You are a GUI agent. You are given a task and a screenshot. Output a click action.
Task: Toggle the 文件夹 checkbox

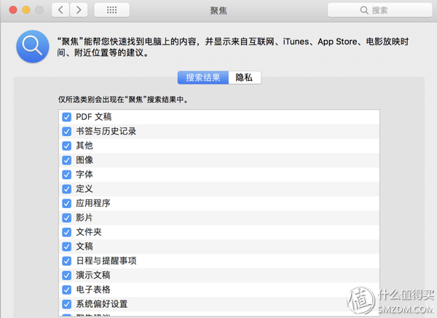click(x=66, y=232)
